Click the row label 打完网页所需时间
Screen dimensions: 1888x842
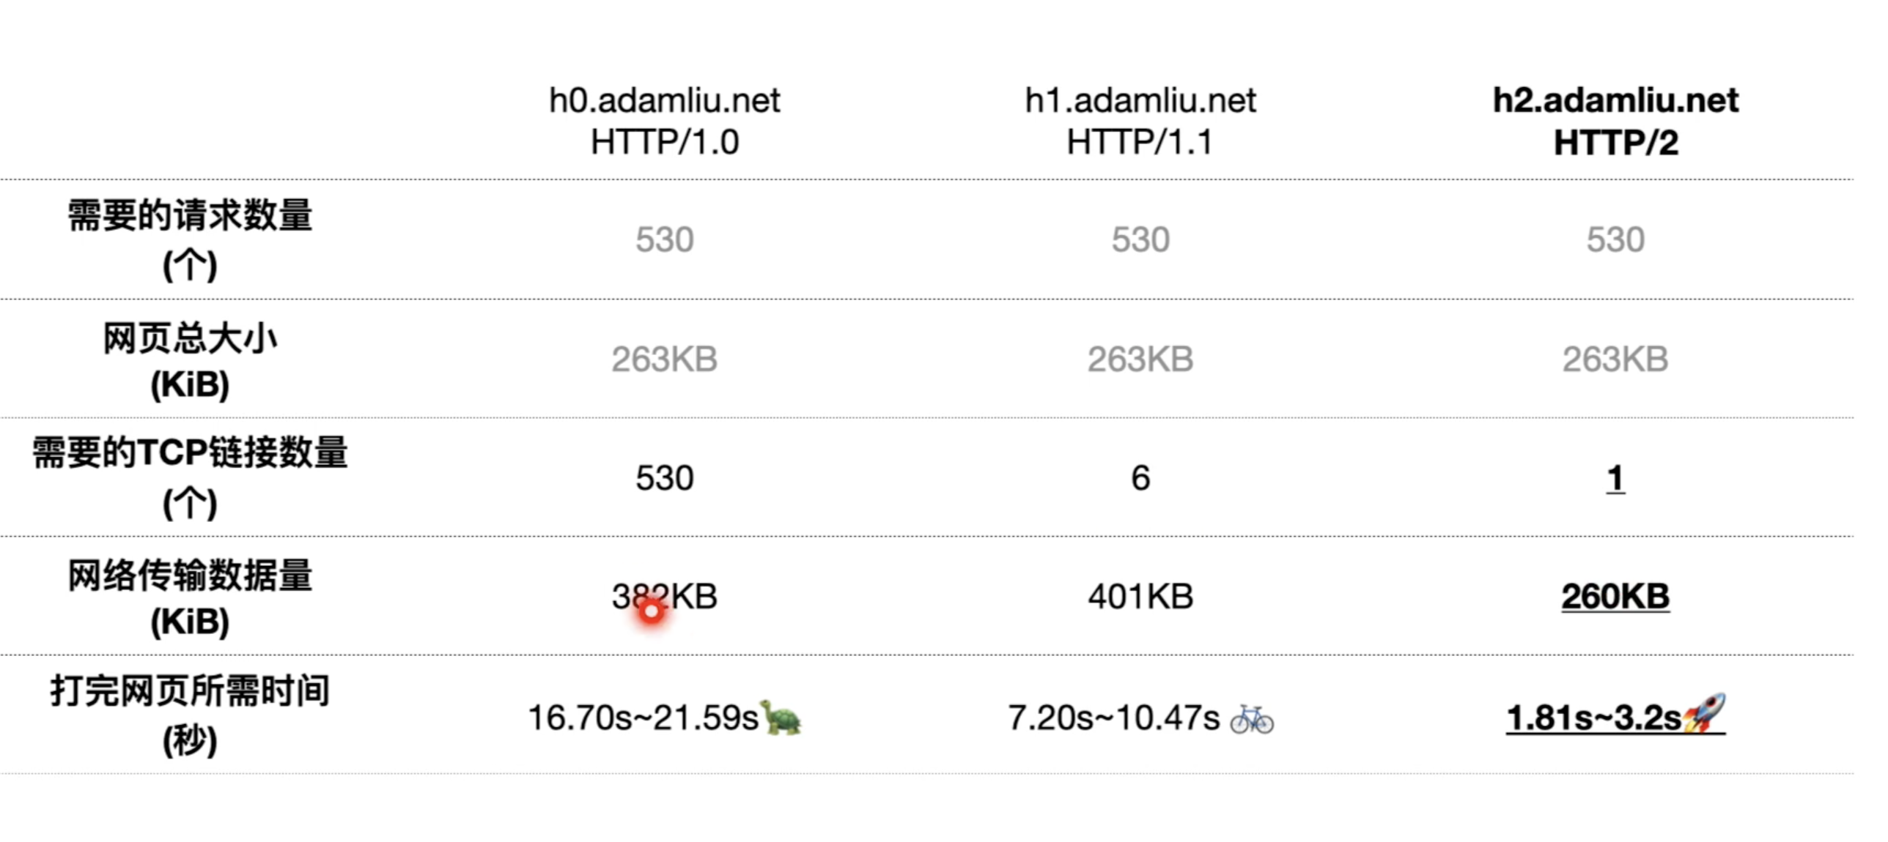pyautogui.click(x=190, y=691)
